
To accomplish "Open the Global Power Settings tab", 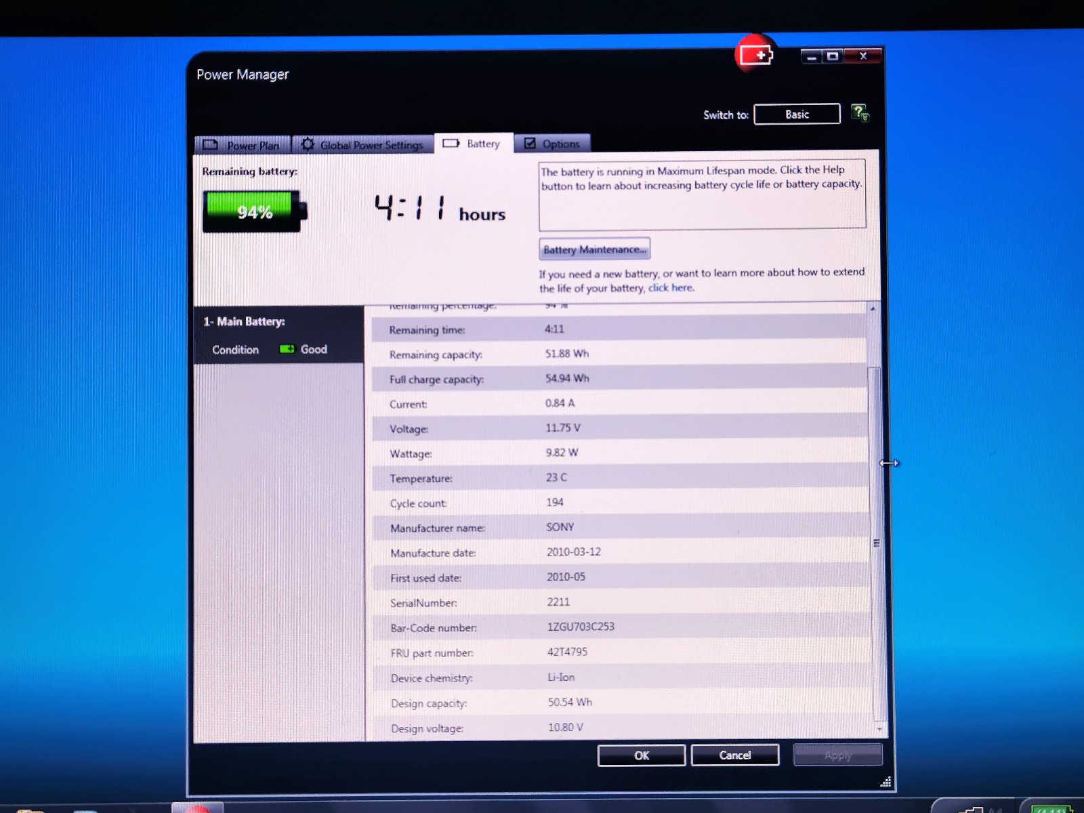I will 363,144.
